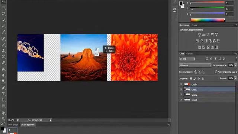Open the opacity slider arrow
Image resolution: width=238 pixels, height=134 pixels.
(x=235, y=66)
